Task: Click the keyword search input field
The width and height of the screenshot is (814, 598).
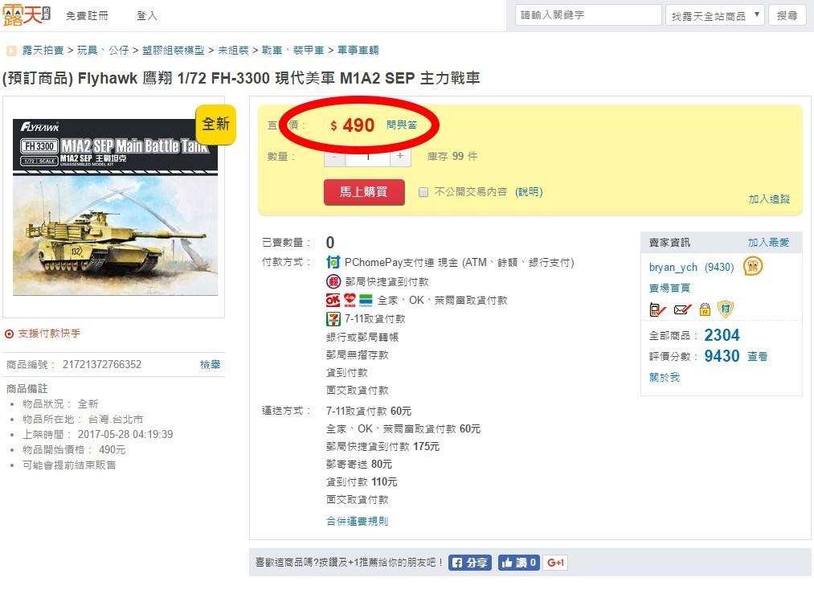Action: click(588, 15)
